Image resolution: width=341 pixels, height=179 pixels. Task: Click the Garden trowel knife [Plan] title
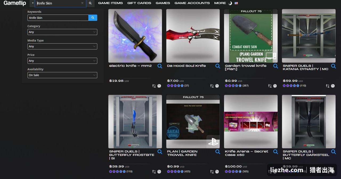tap(246, 67)
